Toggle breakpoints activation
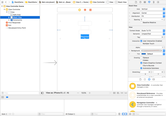 click(x=7, y=97)
